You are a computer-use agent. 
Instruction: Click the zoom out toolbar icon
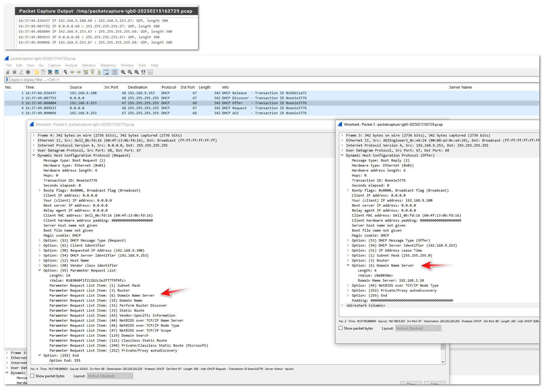(130, 72)
